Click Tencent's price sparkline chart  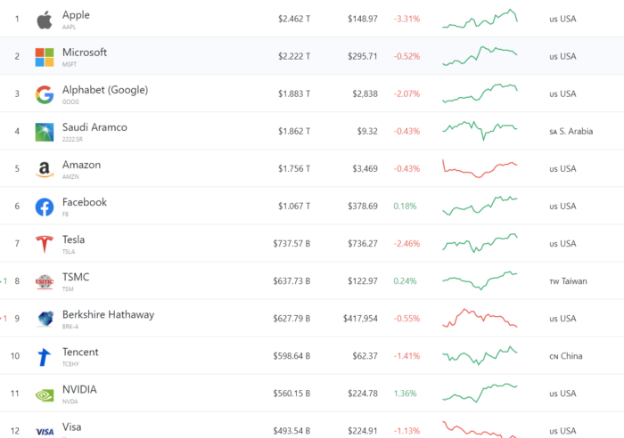[x=480, y=356]
